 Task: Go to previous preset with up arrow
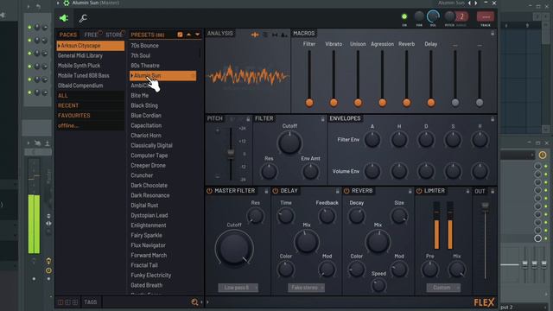pyautogui.click(x=188, y=35)
